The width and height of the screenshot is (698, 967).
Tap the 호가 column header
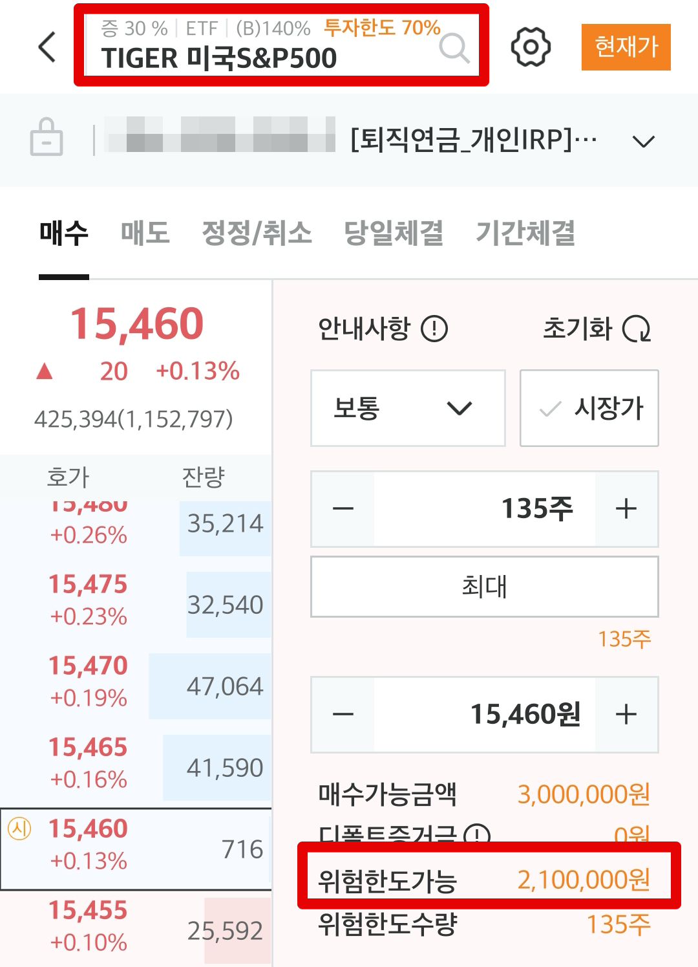tap(68, 477)
